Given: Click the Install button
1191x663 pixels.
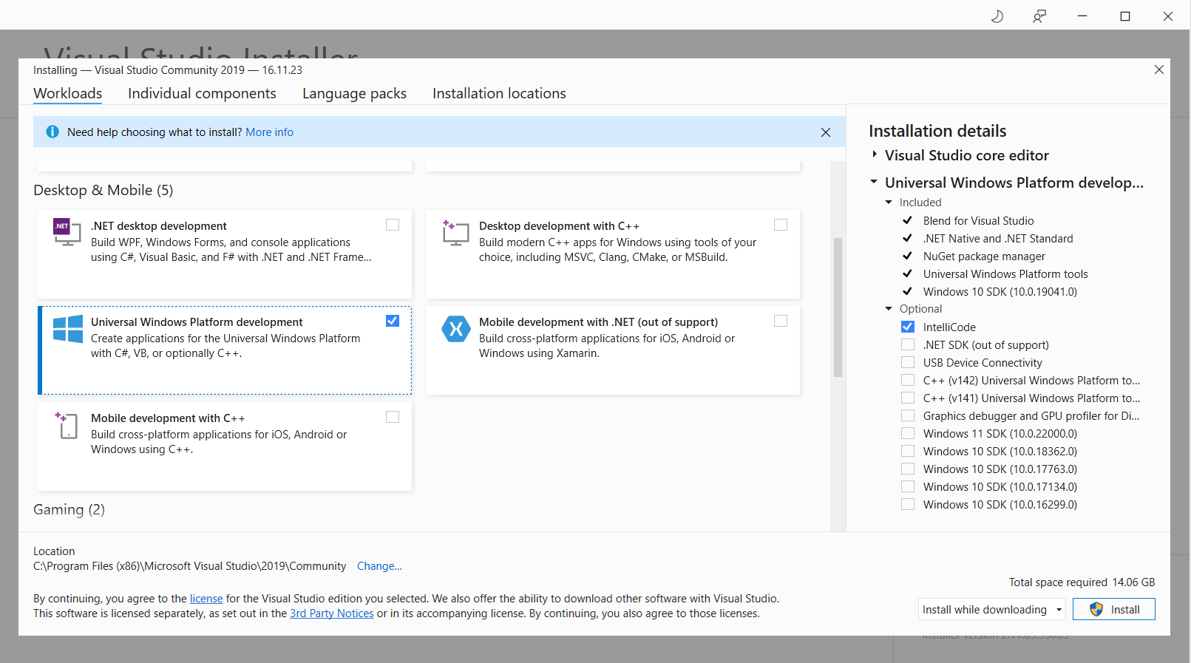Looking at the screenshot, I should pos(1114,609).
